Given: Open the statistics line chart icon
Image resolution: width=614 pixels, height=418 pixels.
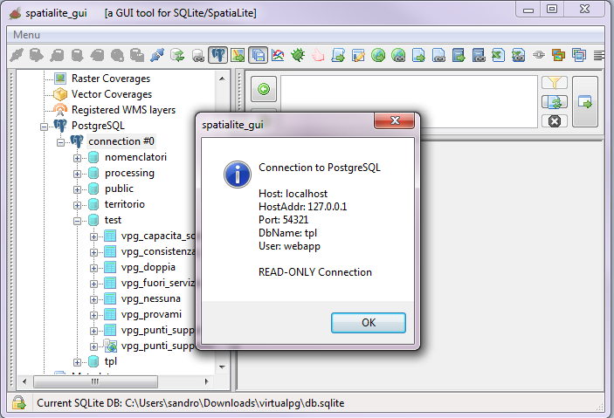Looking at the screenshot, I should pyautogui.click(x=278, y=55).
